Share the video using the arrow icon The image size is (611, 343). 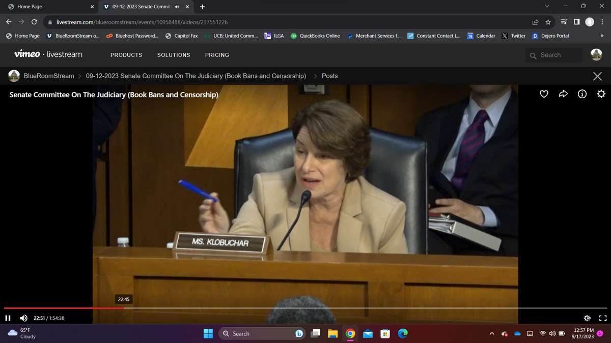563,94
